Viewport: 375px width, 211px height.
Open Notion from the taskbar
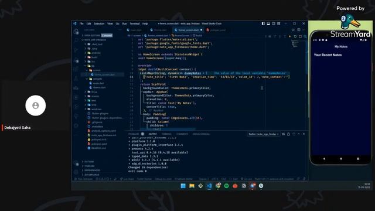[244, 186]
